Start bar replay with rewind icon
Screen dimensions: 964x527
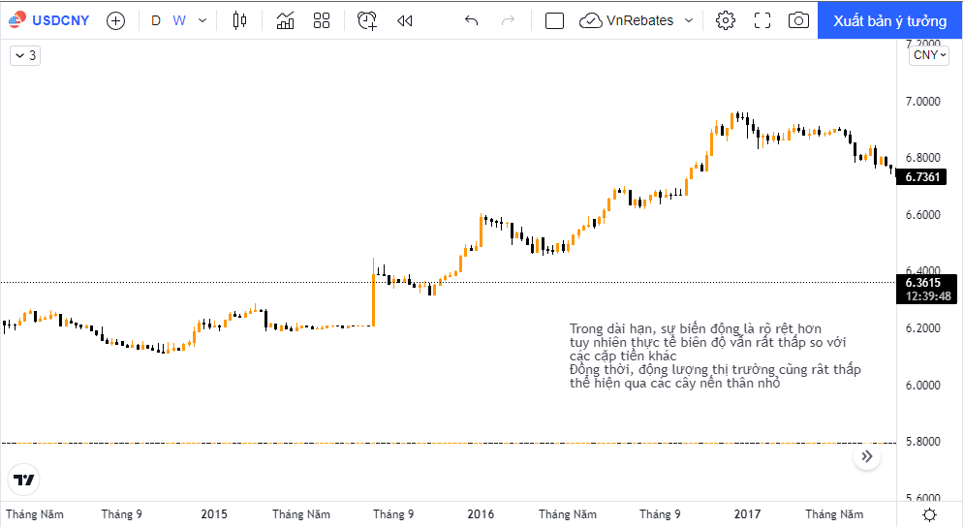405,20
